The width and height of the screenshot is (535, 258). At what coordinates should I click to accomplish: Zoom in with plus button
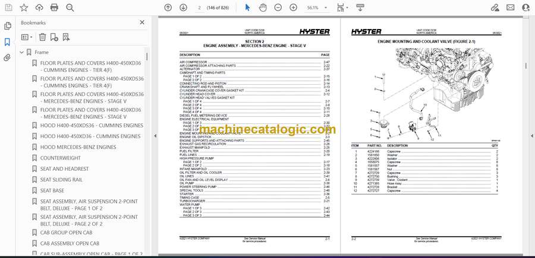[x=294, y=8]
